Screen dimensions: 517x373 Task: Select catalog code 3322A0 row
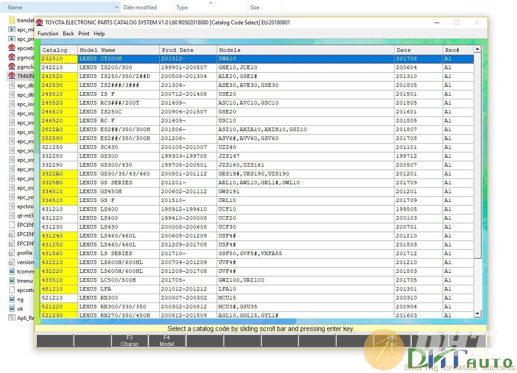[257, 174]
